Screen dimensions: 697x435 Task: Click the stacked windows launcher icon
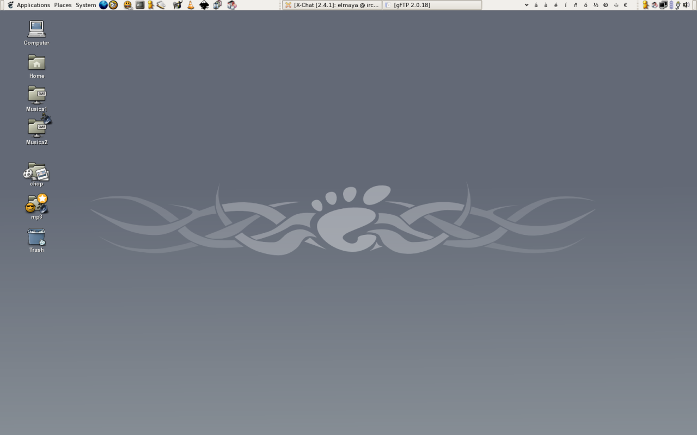217,5
